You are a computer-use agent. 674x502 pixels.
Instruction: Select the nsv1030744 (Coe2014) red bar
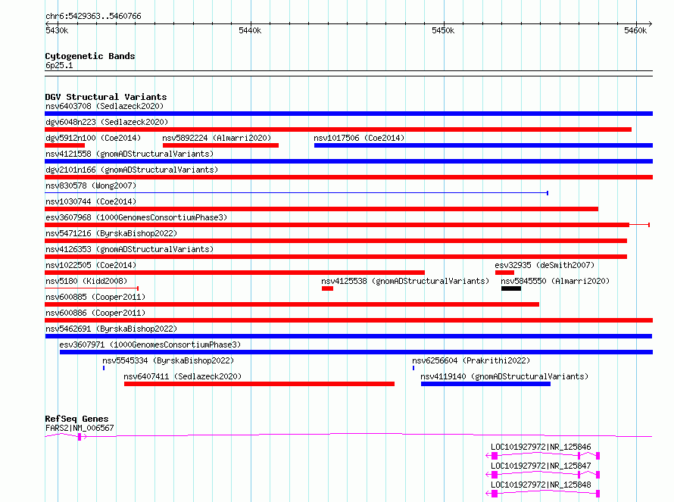322,209
